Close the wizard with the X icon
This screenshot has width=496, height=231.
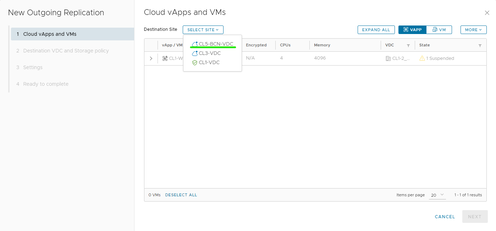487,13
